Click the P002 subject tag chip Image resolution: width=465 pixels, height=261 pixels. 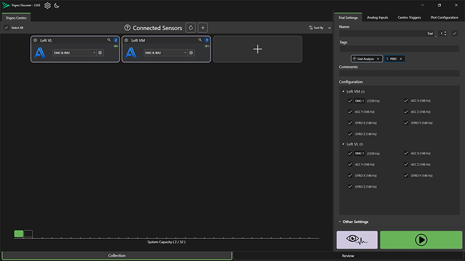(x=394, y=59)
